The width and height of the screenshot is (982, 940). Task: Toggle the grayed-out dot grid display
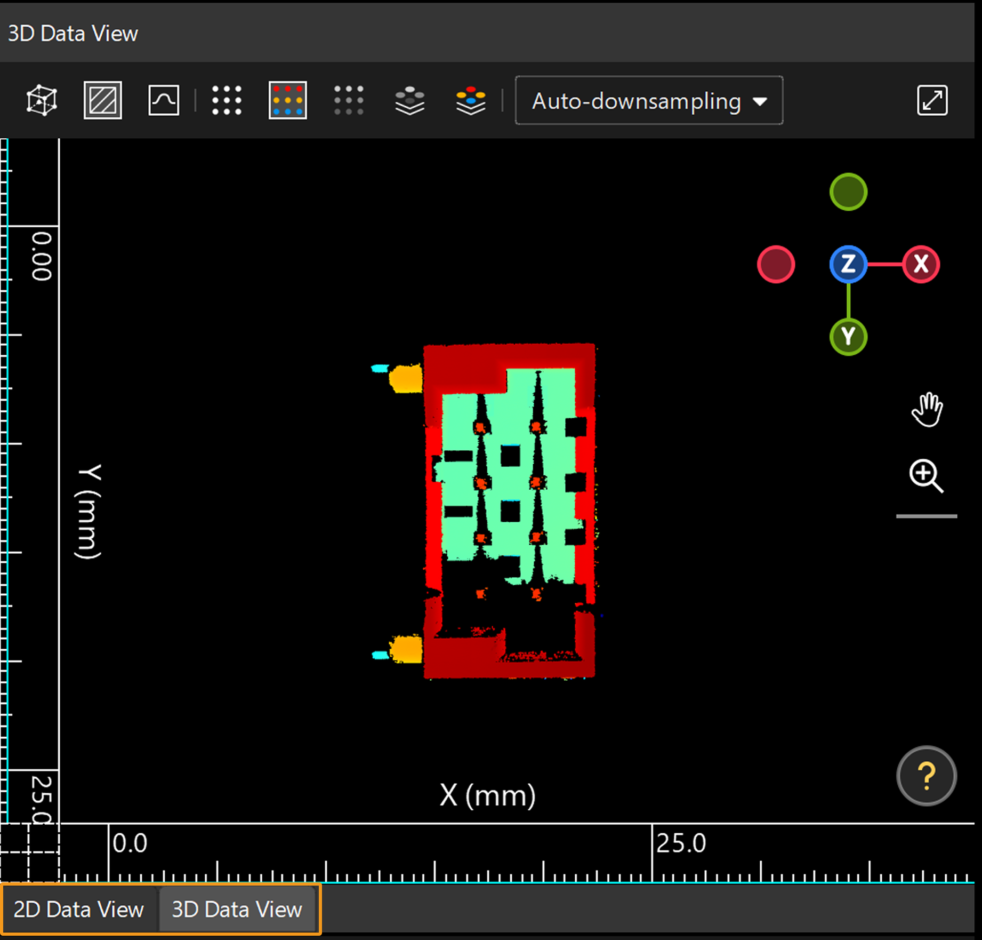tap(349, 100)
